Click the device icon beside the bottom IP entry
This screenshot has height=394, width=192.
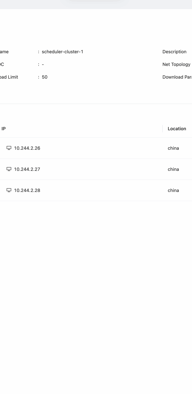[x=8, y=190]
